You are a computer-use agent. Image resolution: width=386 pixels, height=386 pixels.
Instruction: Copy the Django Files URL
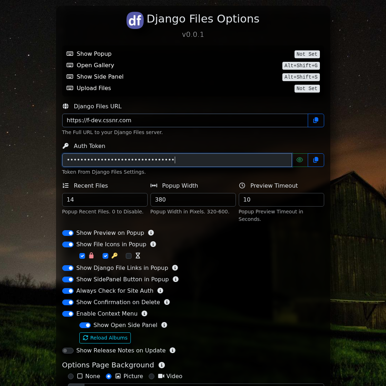click(x=316, y=120)
